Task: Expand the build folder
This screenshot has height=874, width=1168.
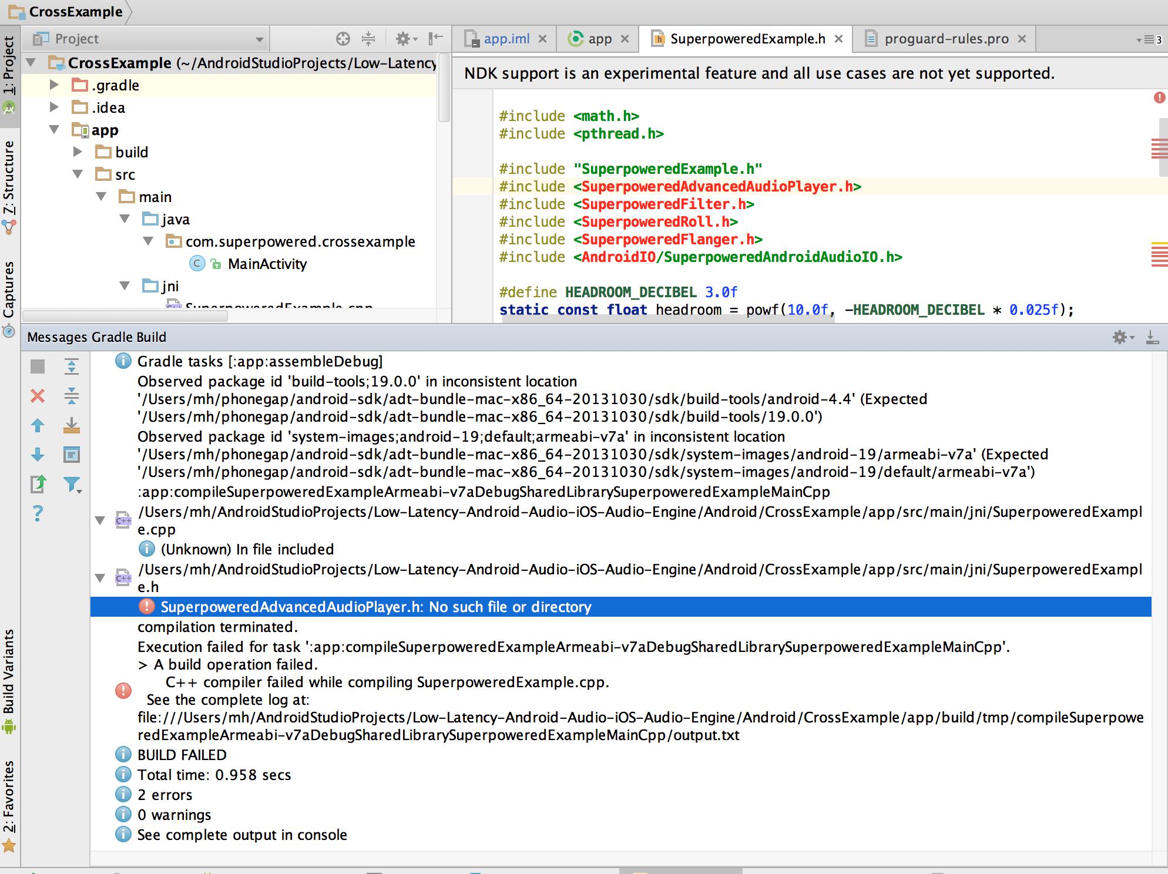Action: (x=78, y=152)
